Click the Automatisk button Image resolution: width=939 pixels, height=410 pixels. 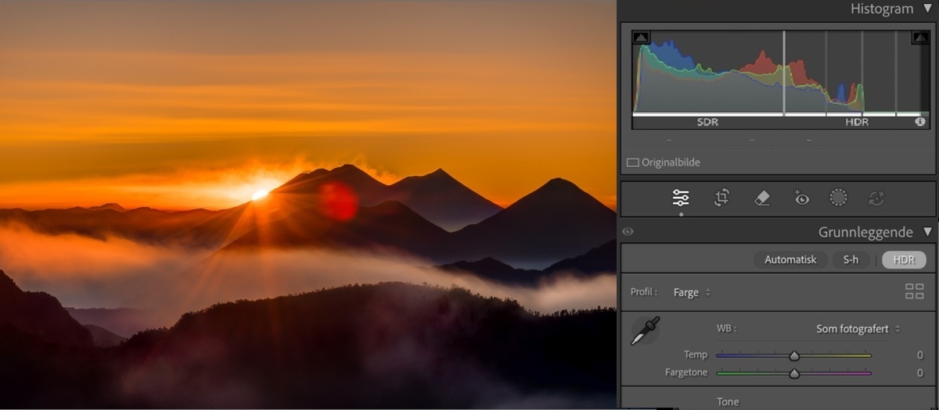[790, 260]
